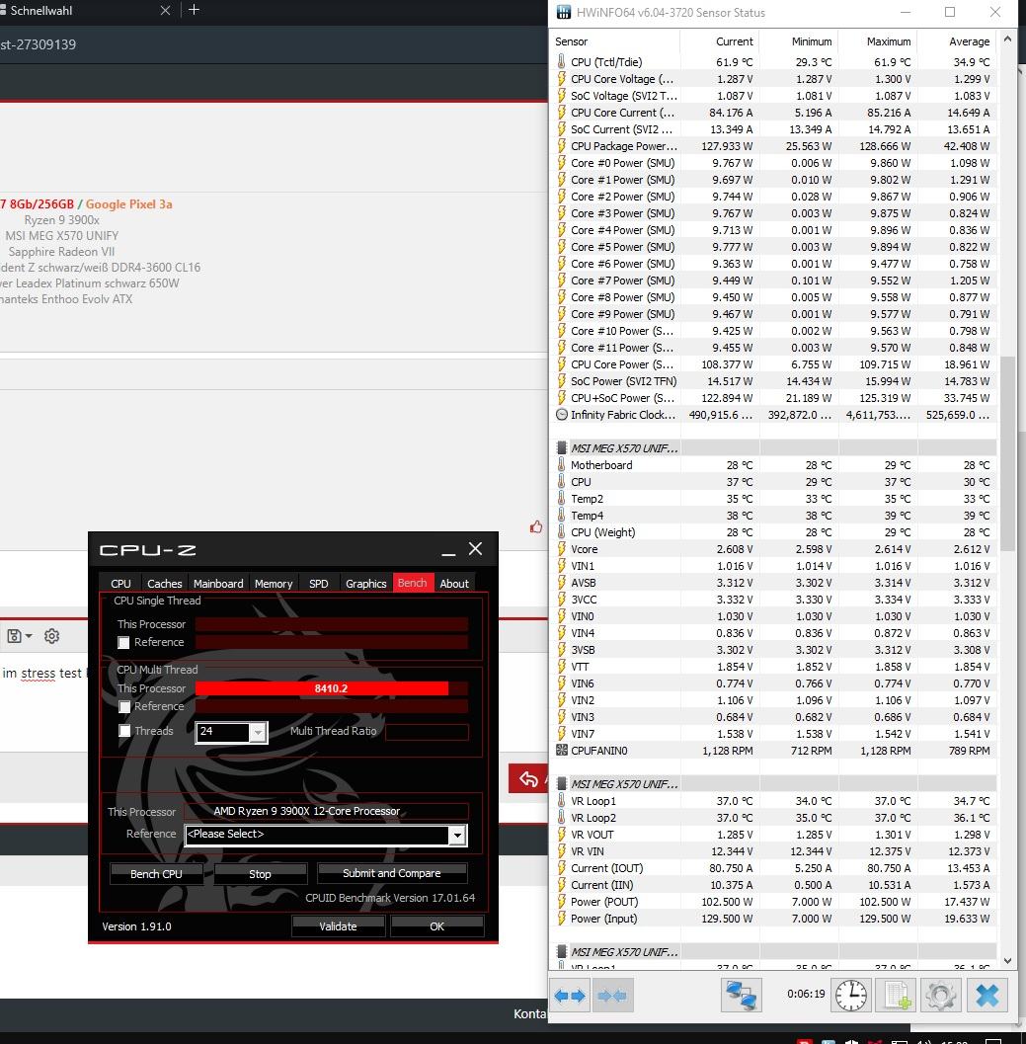The image size is (1026, 1044).
Task: Open the Threads count dropdown showing 24
Action: point(258,733)
